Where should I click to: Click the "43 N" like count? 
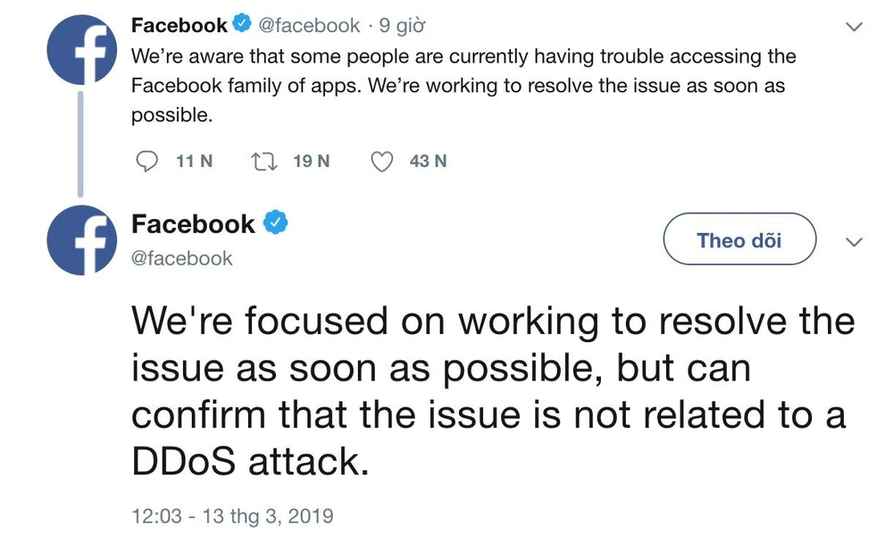(x=428, y=162)
